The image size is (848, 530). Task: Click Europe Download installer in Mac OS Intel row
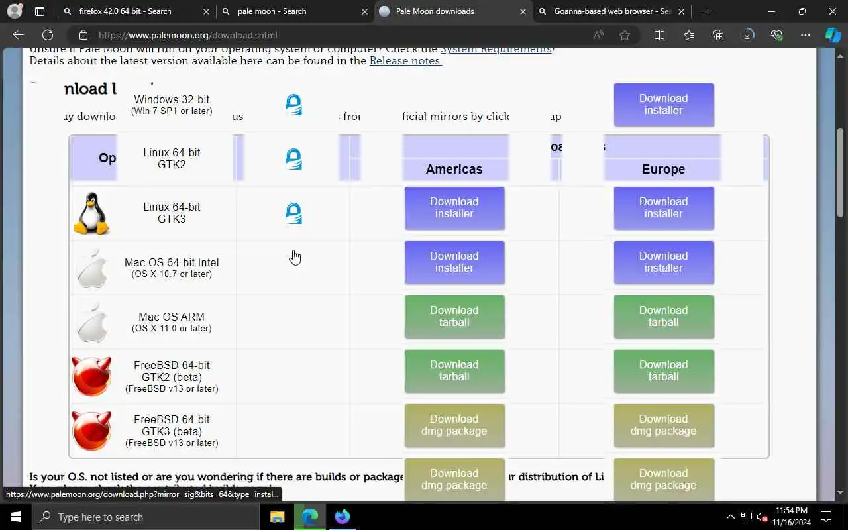(664, 262)
